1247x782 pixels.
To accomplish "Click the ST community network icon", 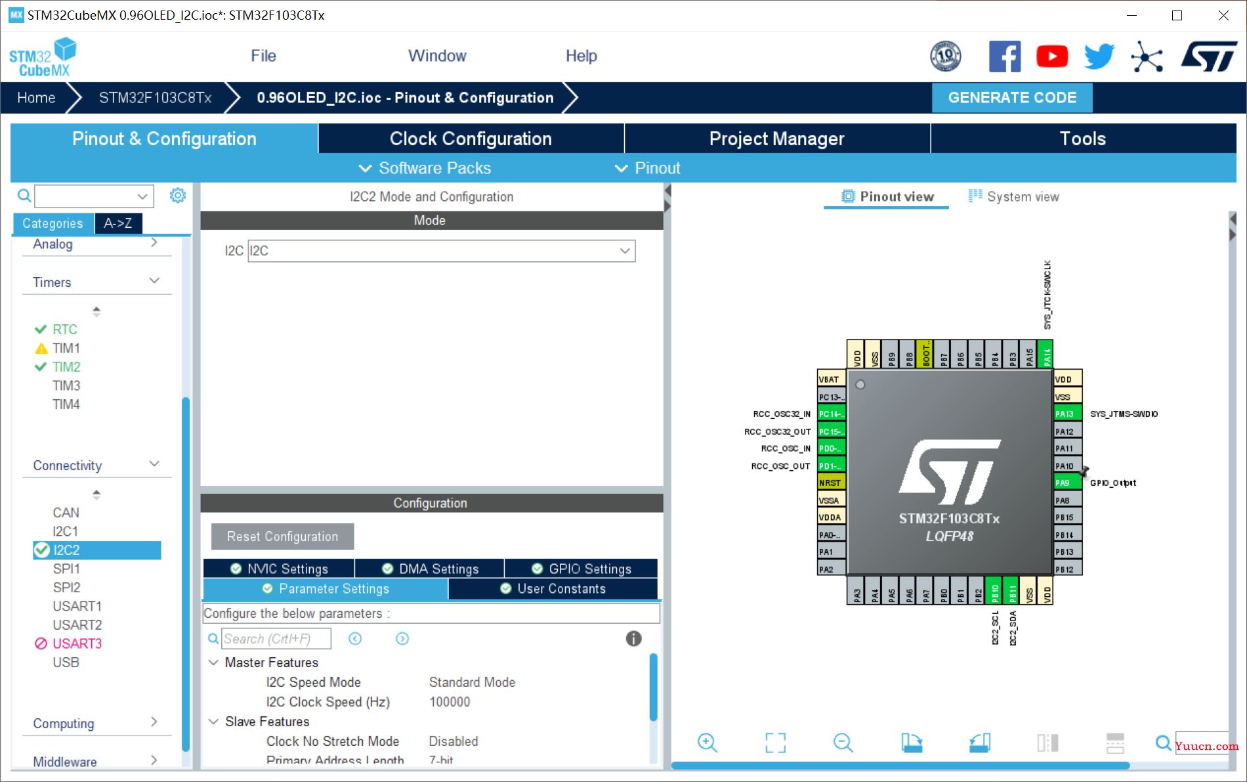I will pyautogui.click(x=1147, y=57).
